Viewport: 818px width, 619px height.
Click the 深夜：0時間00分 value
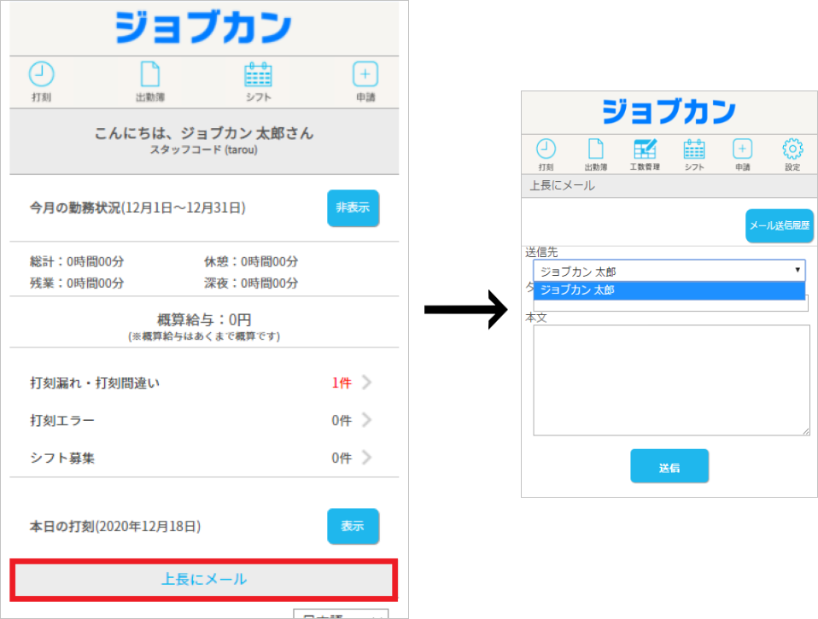click(x=251, y=283)
